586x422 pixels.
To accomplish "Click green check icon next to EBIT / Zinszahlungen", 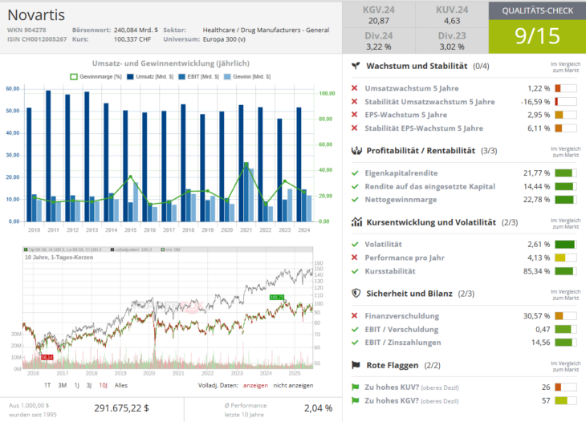I will tap(355, 343).
